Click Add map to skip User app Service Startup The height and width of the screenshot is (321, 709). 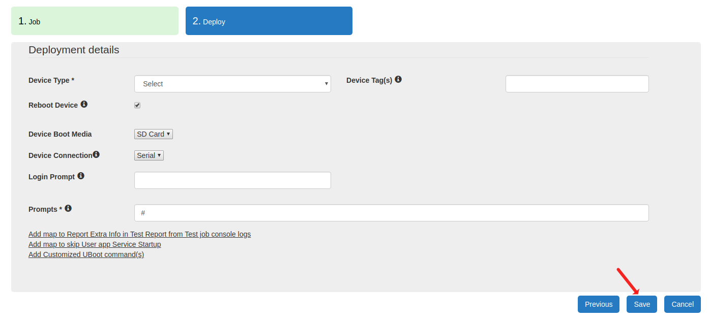(x=95, y=244)
